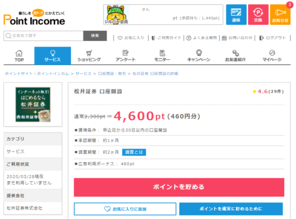This screenshot has height=219, width=296.
Task: Open the マイページ tab
Action: click(x=272, y=56)
